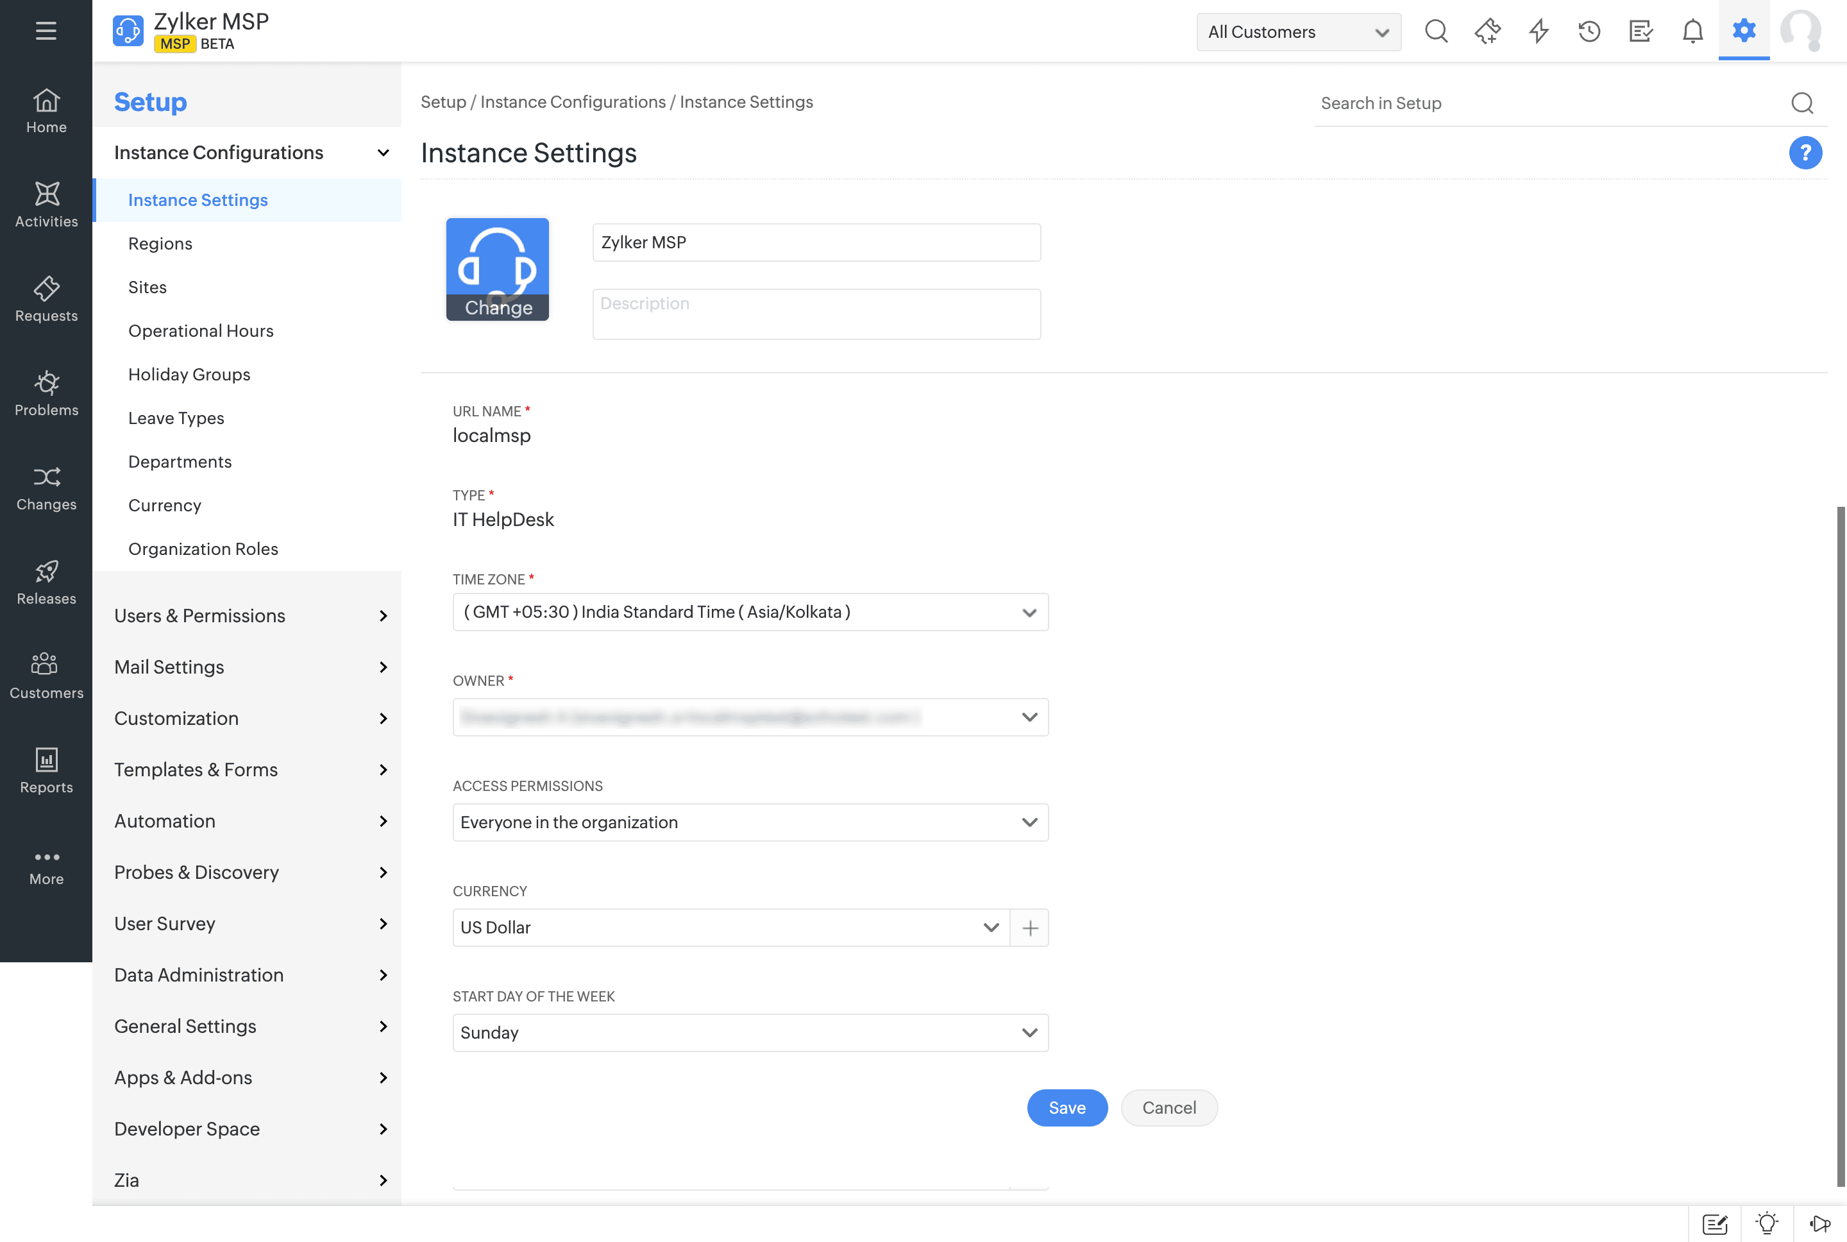Click the hamburger menu icon

point(46,31)
